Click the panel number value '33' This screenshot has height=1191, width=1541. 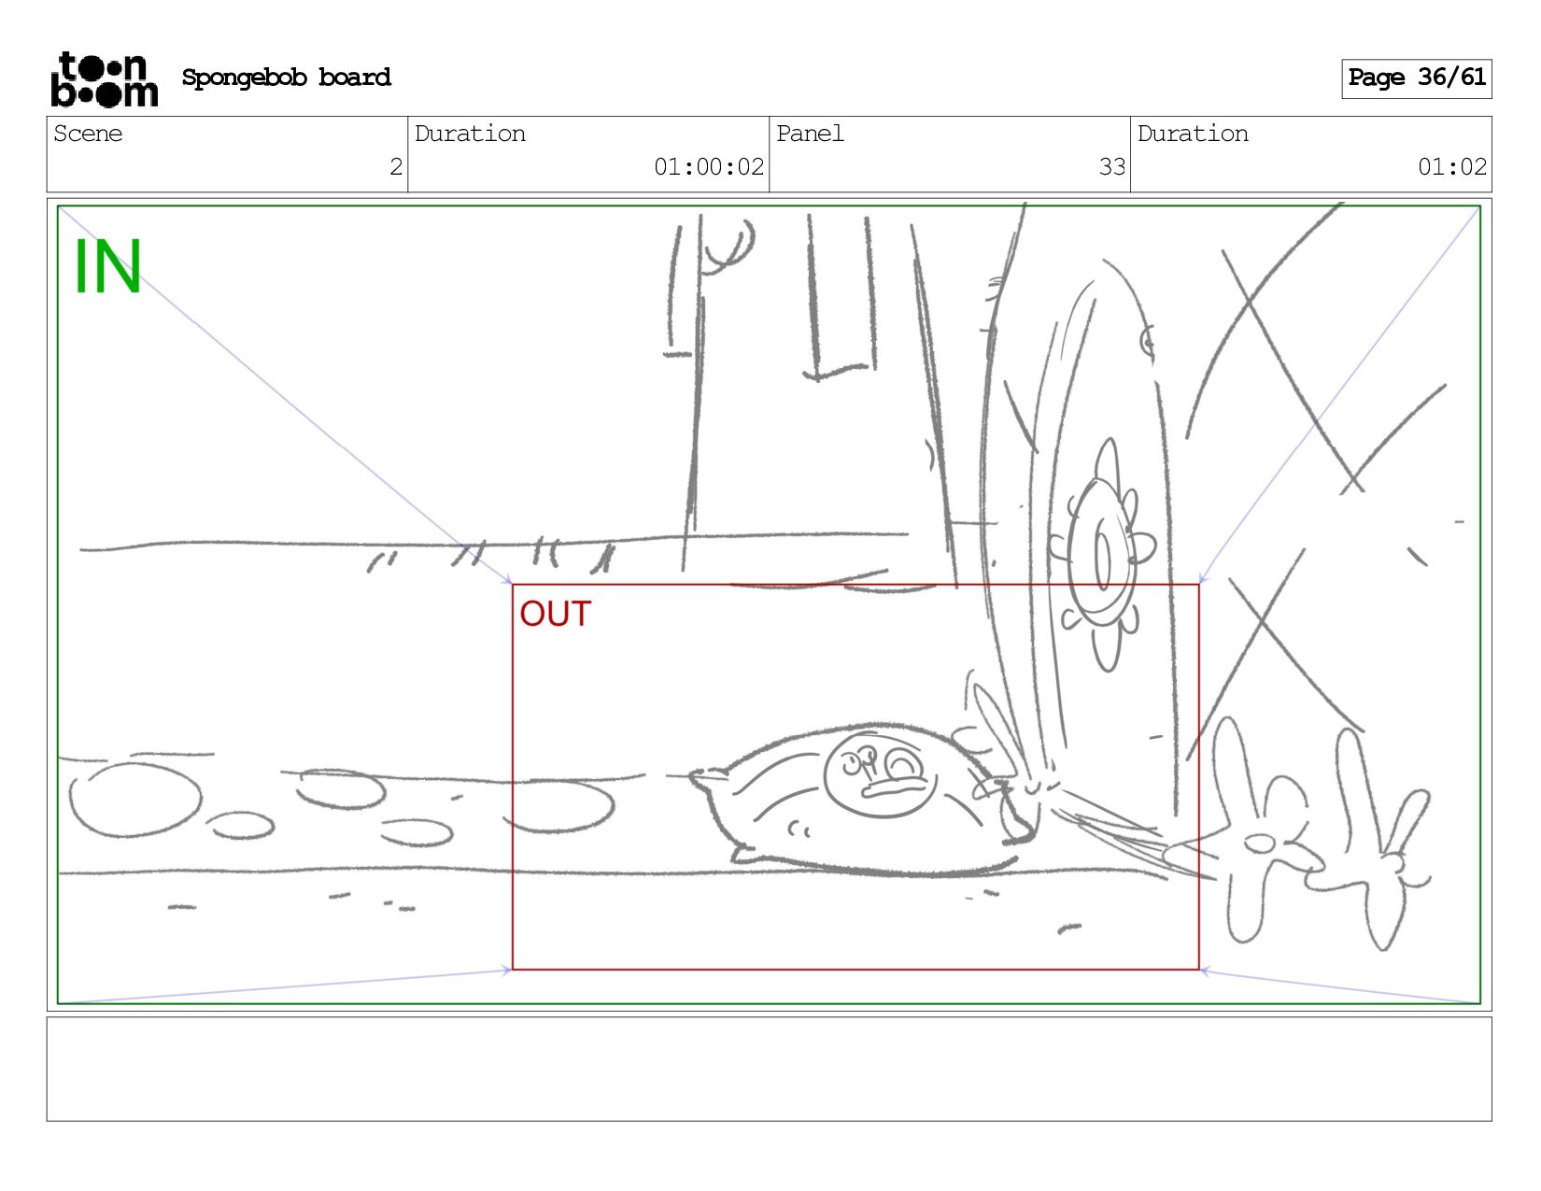[1111, 167]
